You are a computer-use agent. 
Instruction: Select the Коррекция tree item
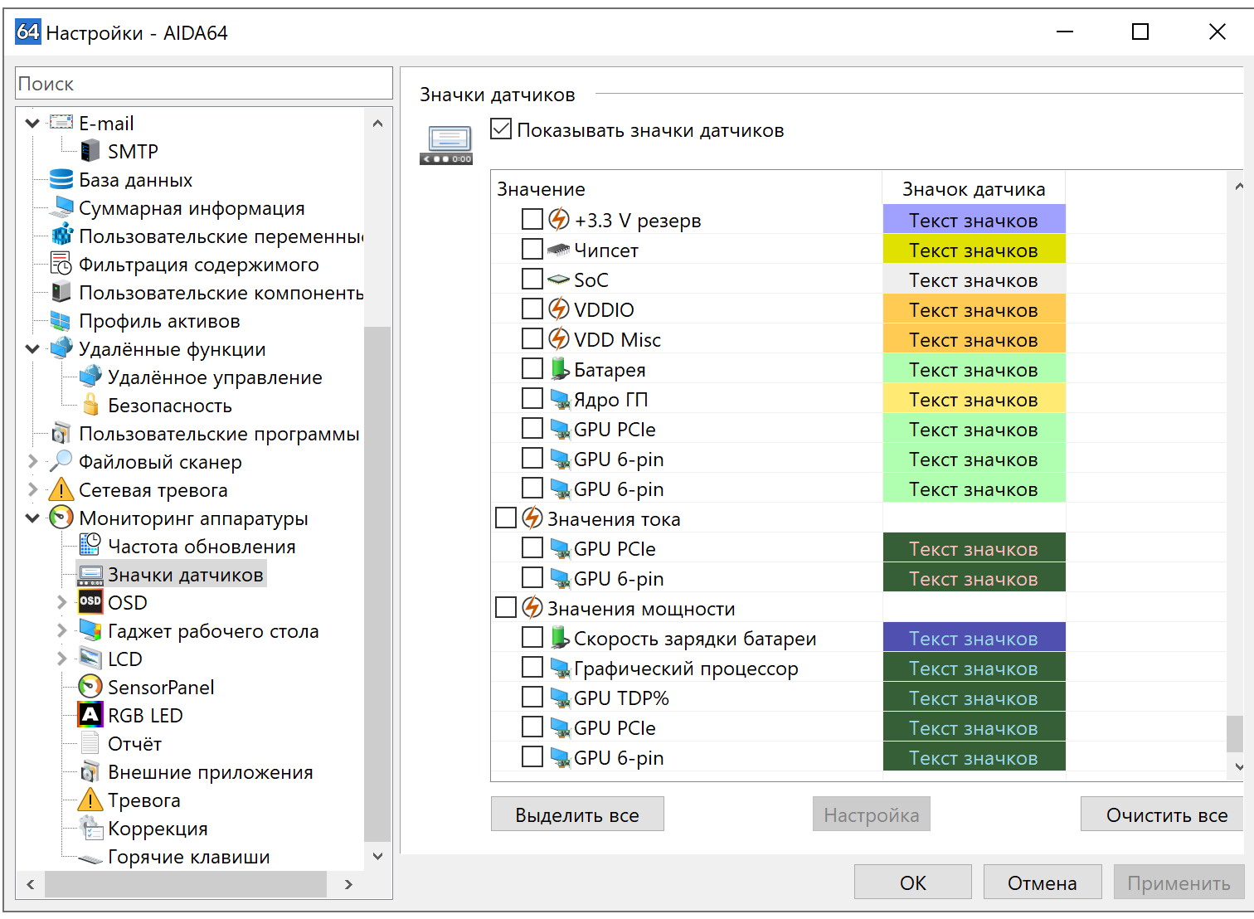pos(158,828)
